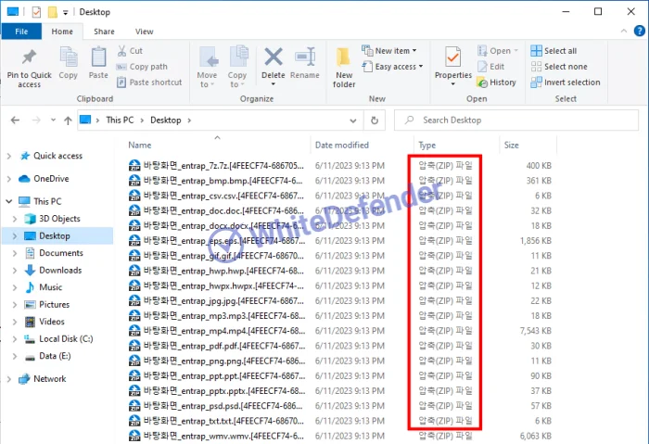Click Invert selection button
Image resolution: width=649 pixels, height=444 pixels.
tap(566, 82)
